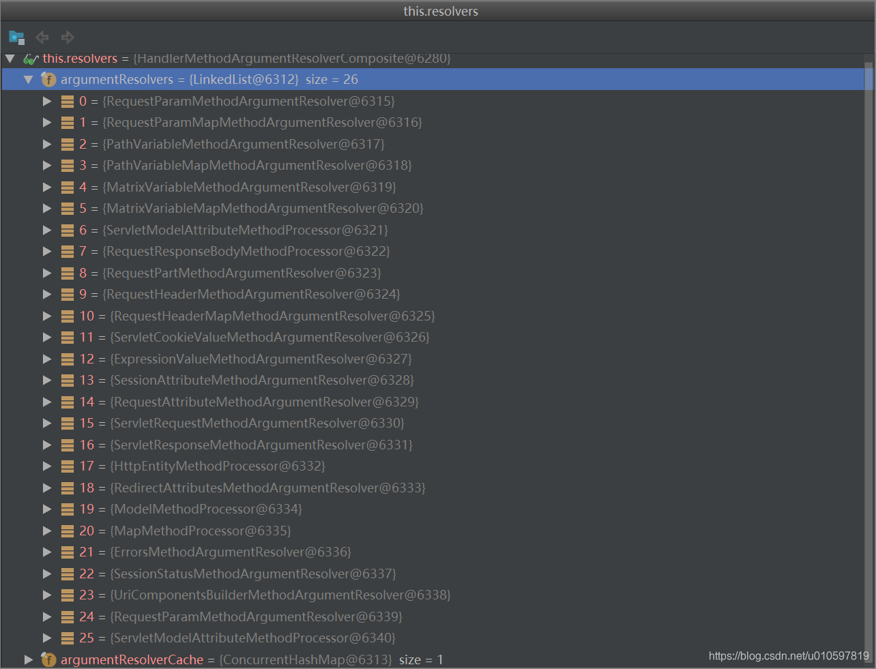The image size is (876, 669).
Task: Click the element icon of entry 20 MapMethodProcessor
Action: (68, 531)
